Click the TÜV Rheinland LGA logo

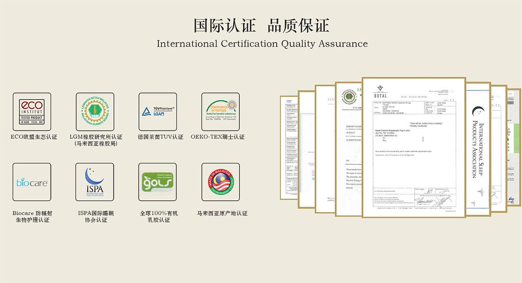pyautogui.click(x=158, y=112)
